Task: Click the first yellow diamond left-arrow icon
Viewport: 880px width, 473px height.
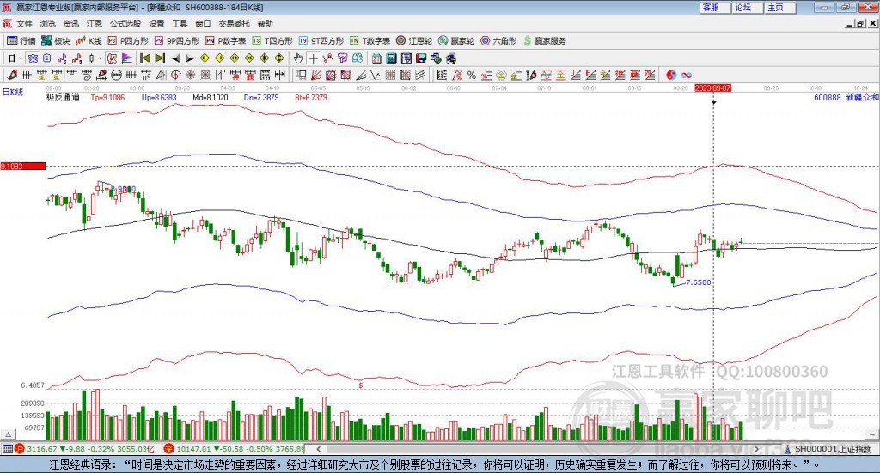Action: (x=205, y=58)
